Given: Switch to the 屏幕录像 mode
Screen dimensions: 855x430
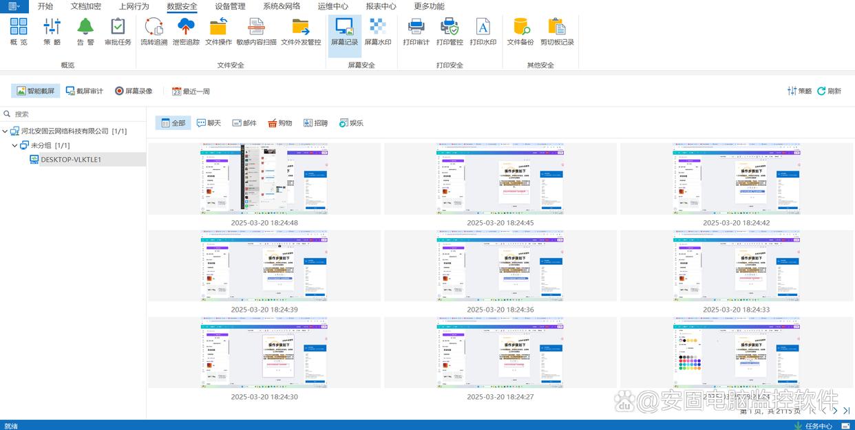Looking at the screenshot, I should [134, 91].
